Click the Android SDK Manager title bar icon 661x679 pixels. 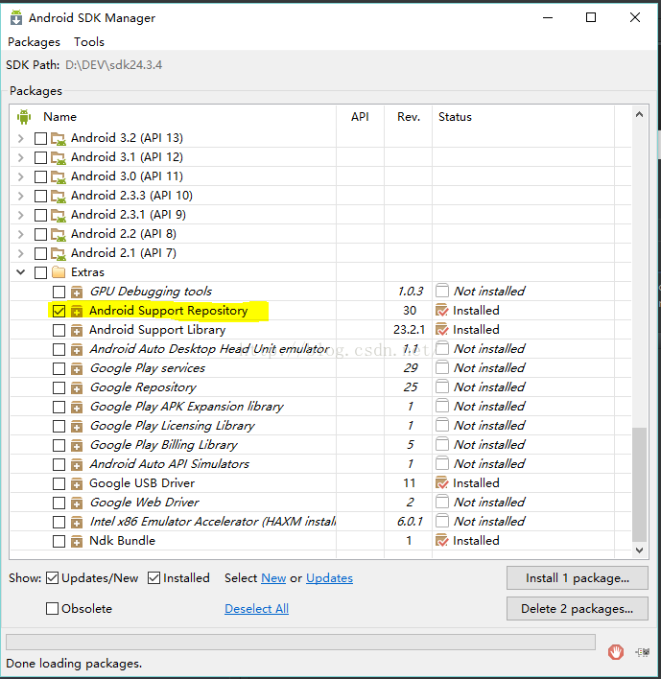tap(16, 18)
